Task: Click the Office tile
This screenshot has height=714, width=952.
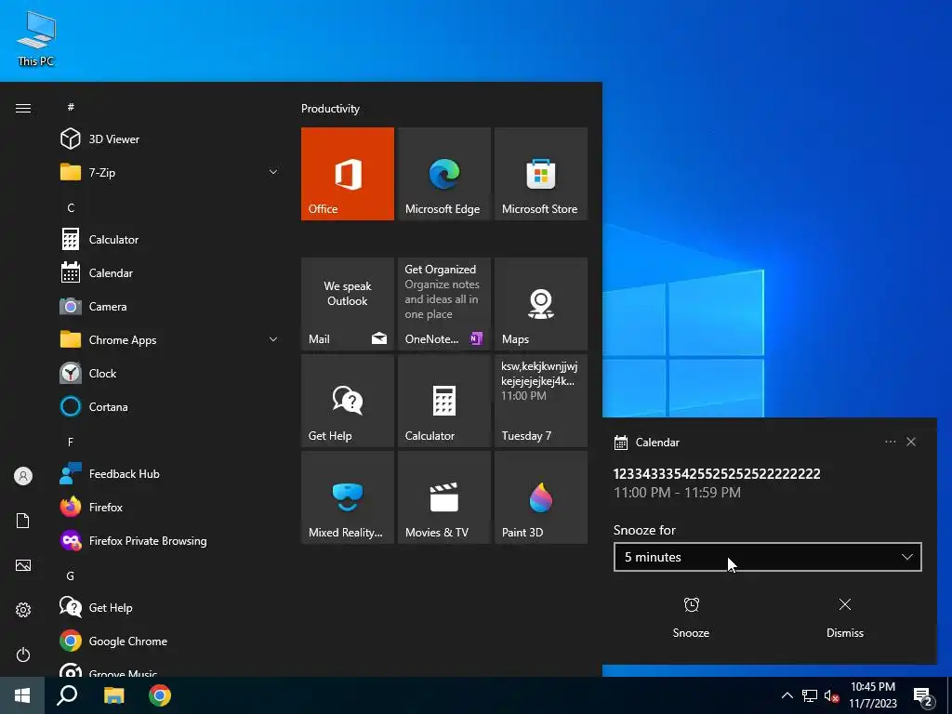Action: [348, 174]
